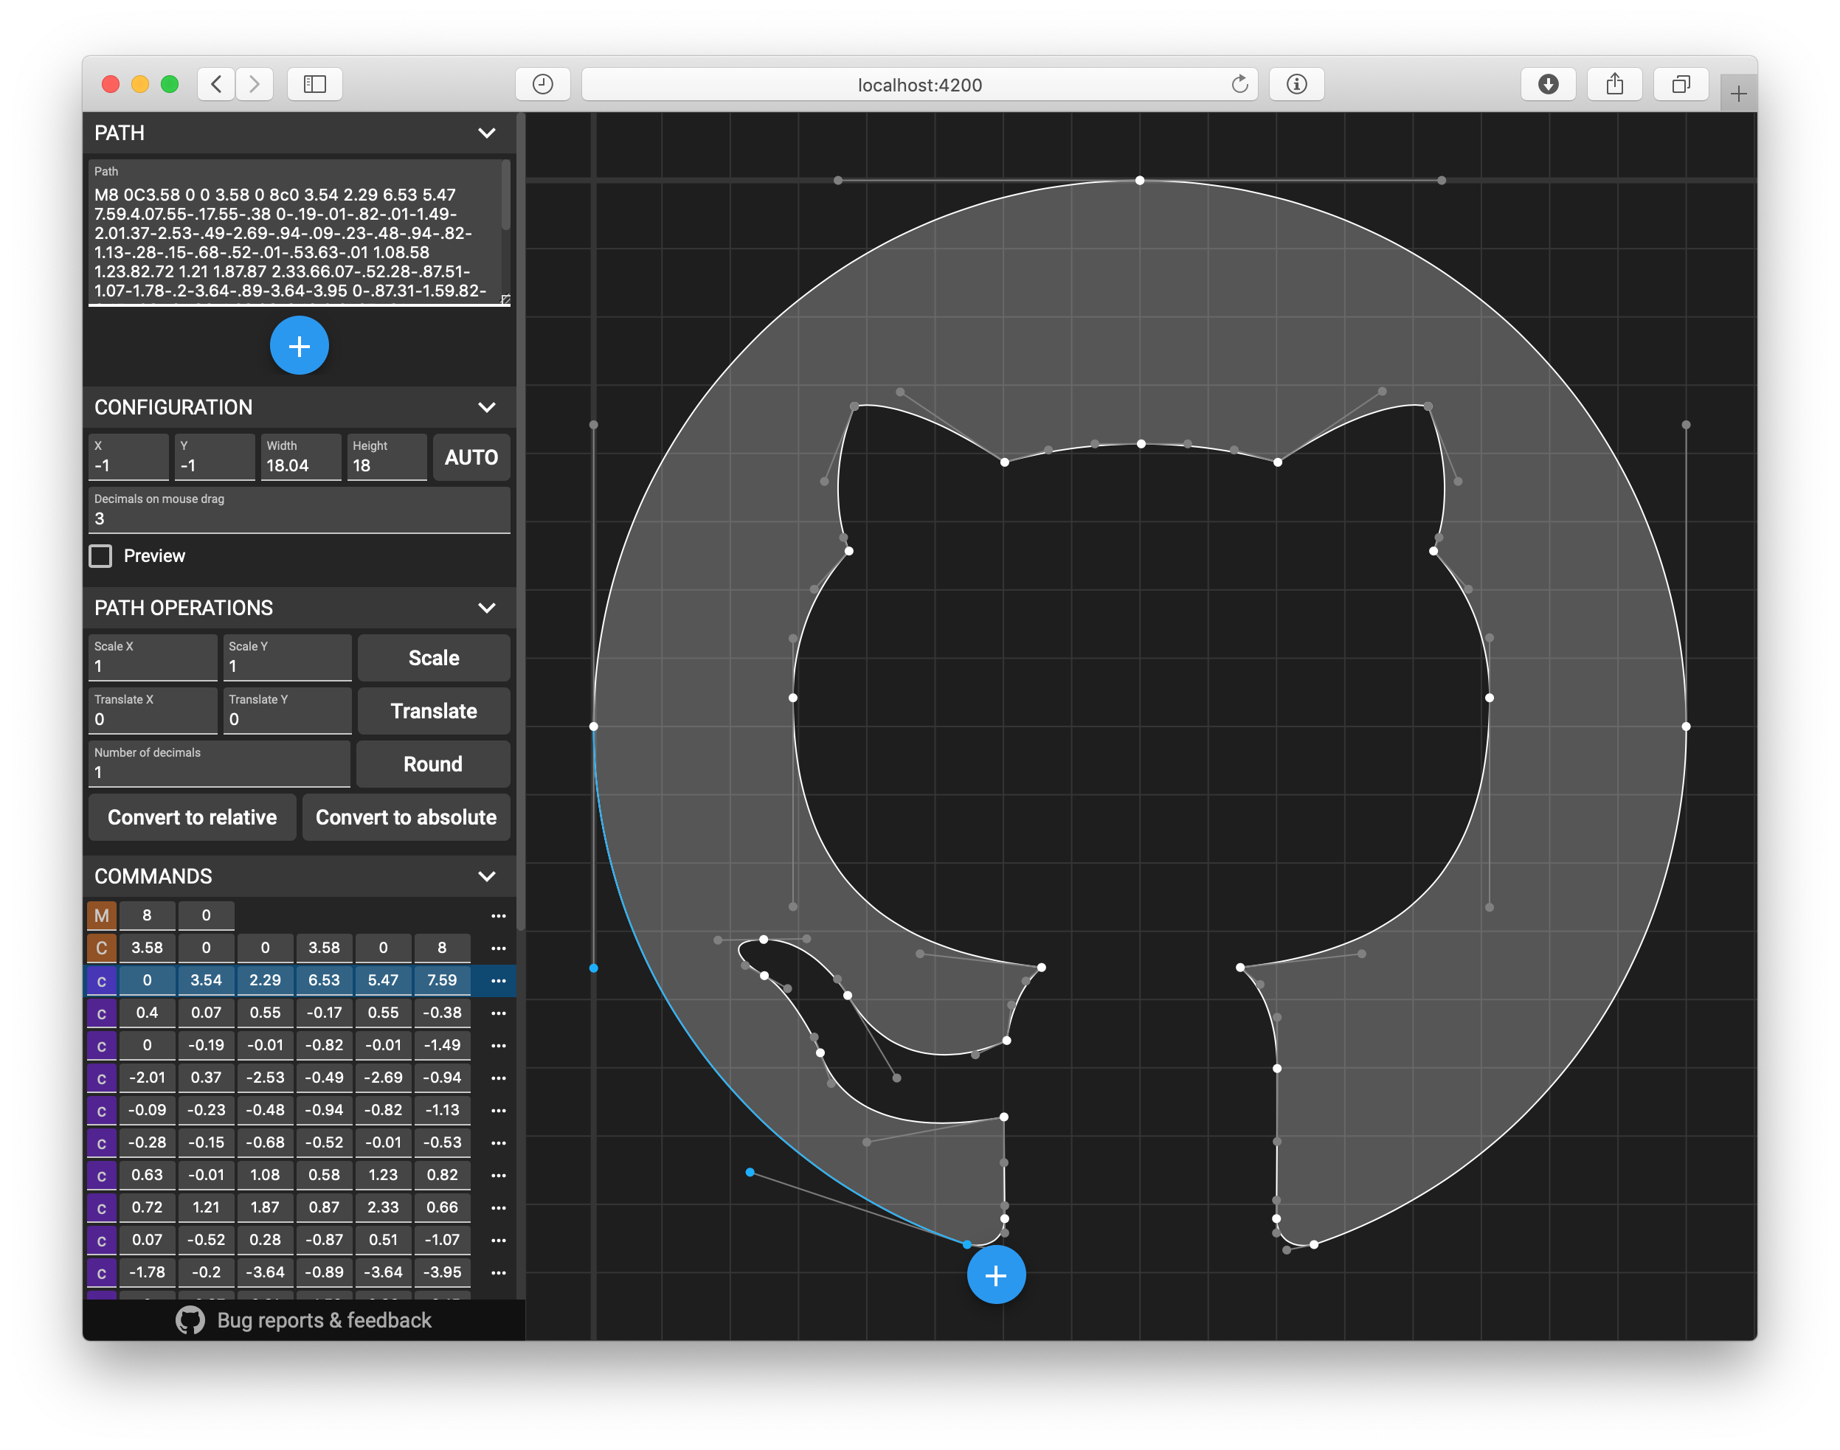Viewport: 1840px width, 1450px height.
Task: Click the browser share icon
Action: (x=1614, y=84)
